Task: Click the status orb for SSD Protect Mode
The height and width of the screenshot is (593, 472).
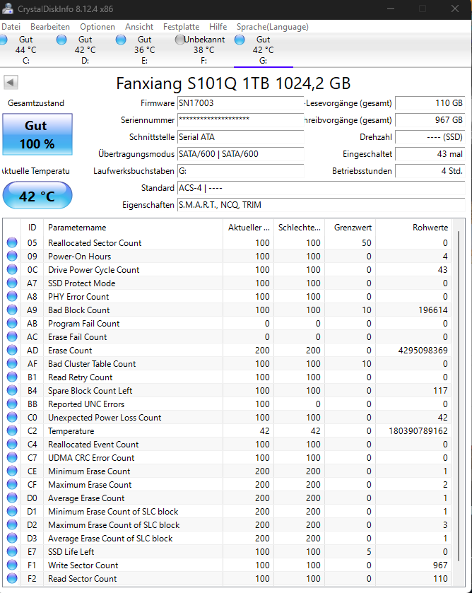Action: pos(12,283)
